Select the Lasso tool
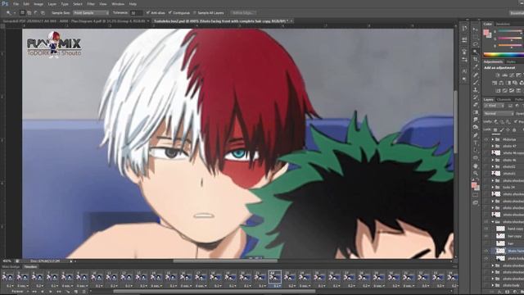 [475, 44]
